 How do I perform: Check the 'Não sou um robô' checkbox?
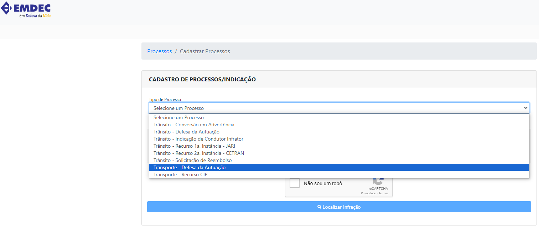[x=295, y=183]
